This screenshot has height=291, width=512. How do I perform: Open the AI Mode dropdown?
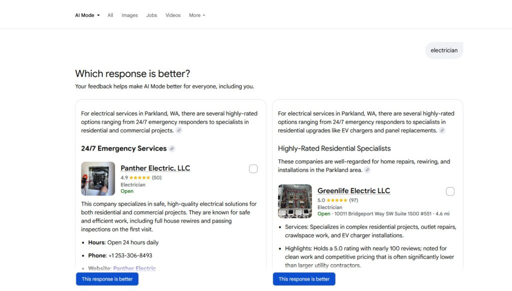tap(87, 15)
